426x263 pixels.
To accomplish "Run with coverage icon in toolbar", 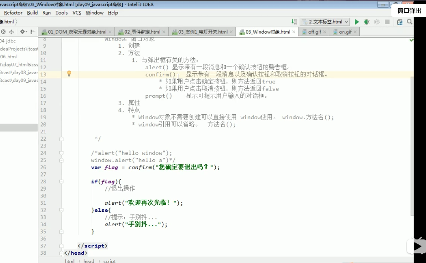I will click(377, 22).
